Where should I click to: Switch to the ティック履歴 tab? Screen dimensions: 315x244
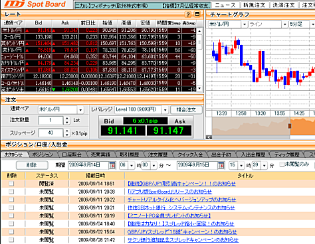pos(286,154)
